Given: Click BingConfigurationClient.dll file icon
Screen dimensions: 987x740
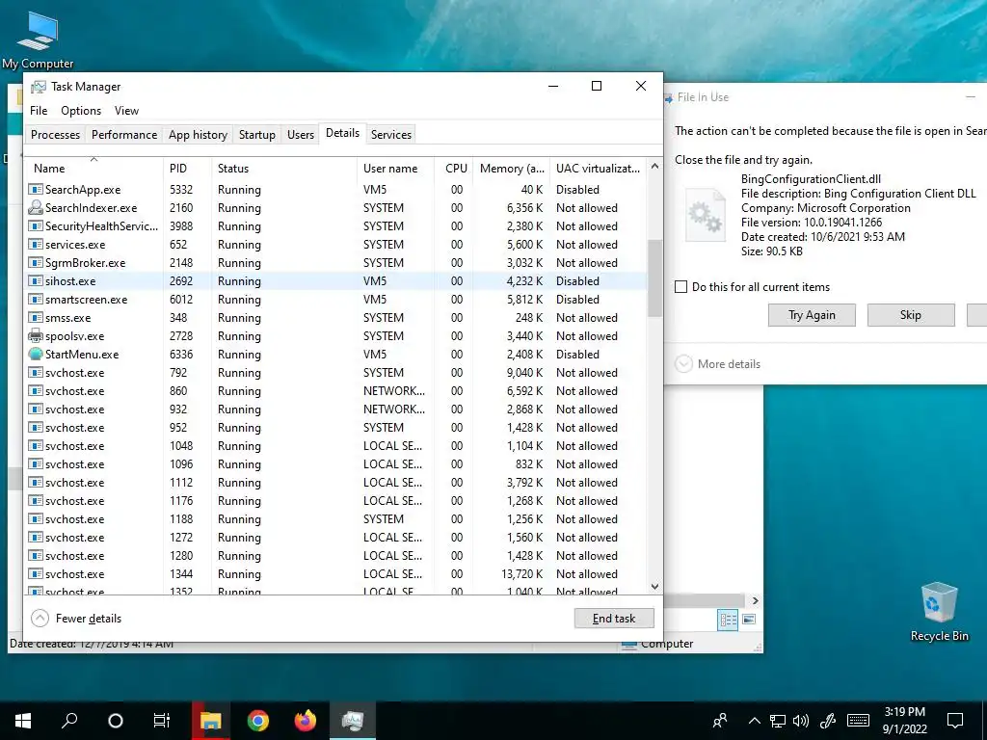Looking at the screenshot, I should [x=705, y=215].
